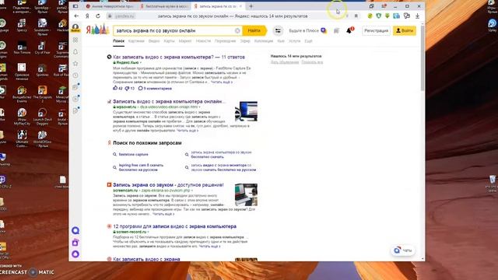Toggle the side panel icon left of tabs
This screenshot has width=498, height=280.
tap(75, 6)
